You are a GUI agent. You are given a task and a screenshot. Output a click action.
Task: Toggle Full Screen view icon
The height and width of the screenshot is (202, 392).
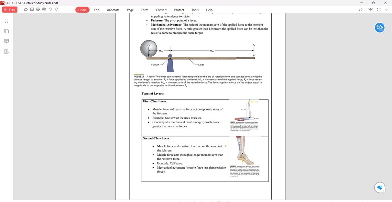379,10
